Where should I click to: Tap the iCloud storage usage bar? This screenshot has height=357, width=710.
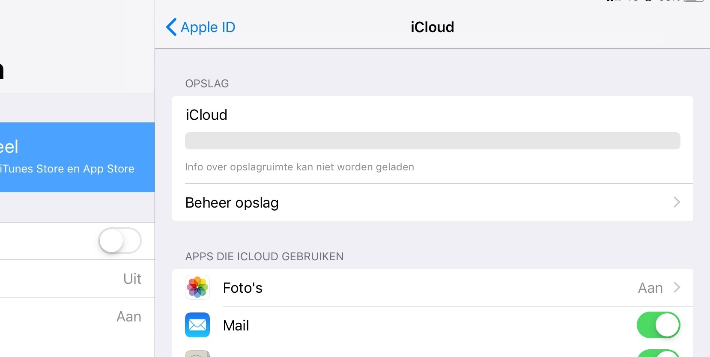(x=433, y=141)
